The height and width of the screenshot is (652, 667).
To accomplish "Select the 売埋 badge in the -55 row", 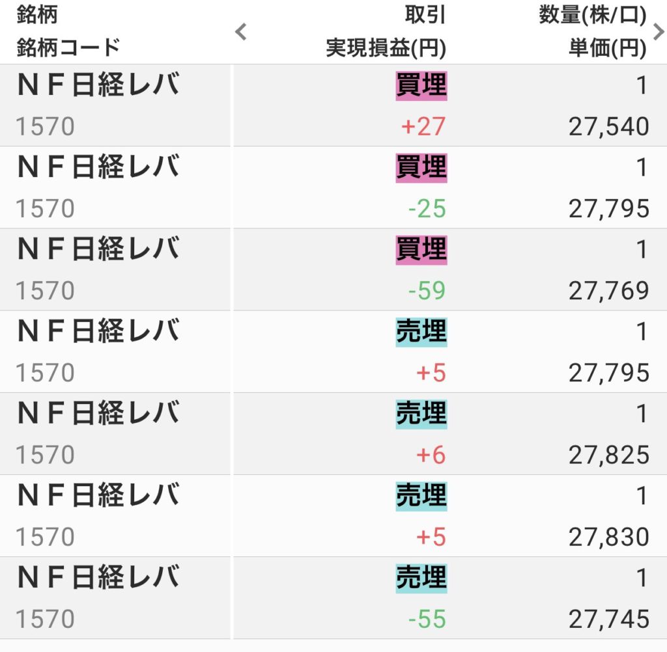I will (421, 578).
